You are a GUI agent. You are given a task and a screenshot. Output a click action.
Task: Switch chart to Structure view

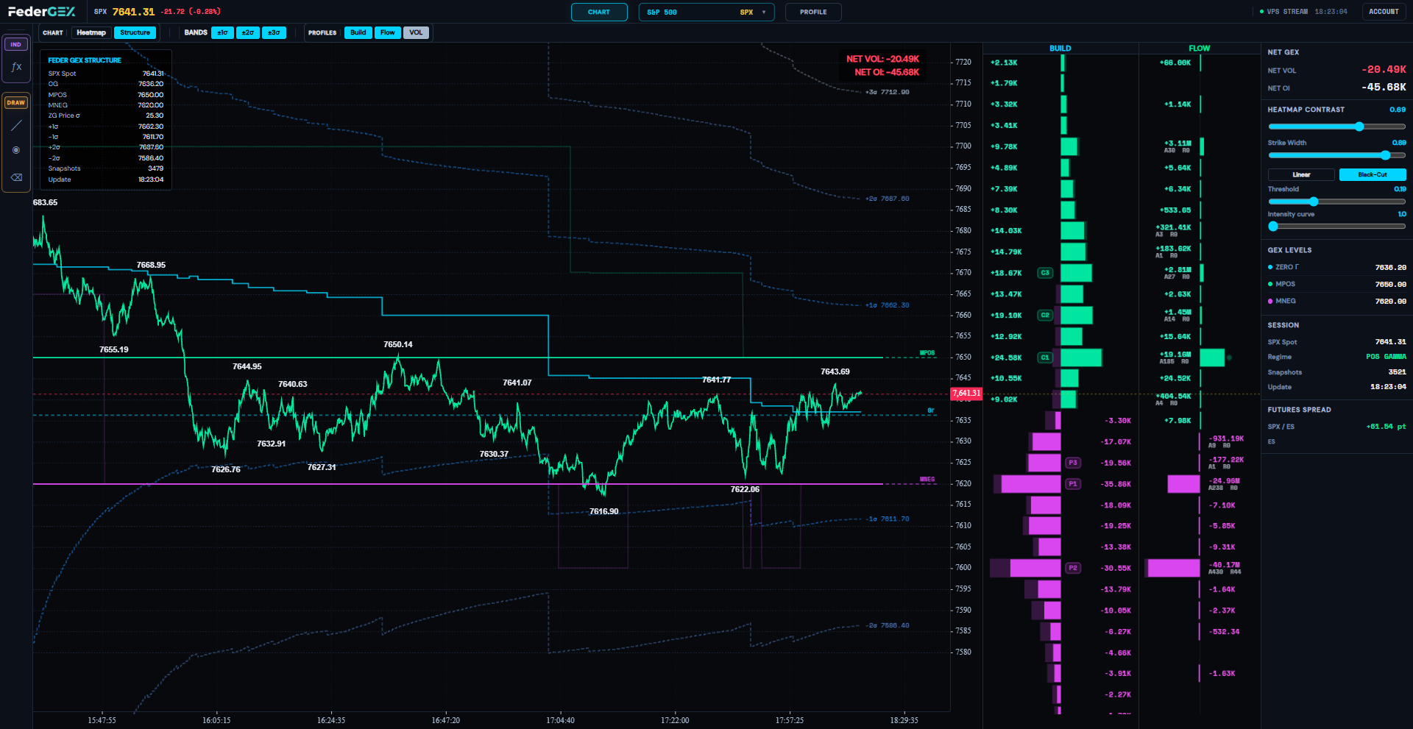(135, 32)
